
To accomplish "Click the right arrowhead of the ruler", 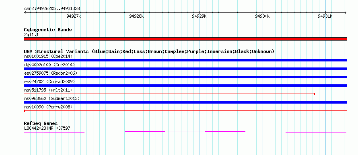I will tap(345, 12).
